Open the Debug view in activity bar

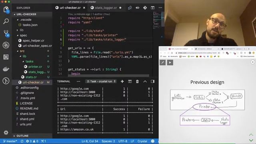[6, 45]
